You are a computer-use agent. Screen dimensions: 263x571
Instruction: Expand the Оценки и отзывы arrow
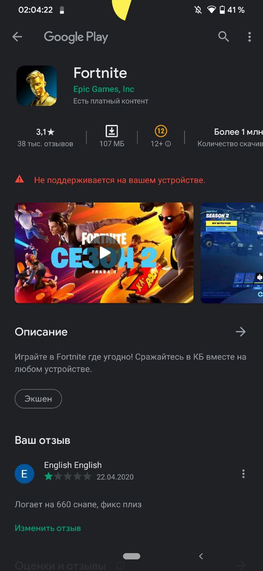(241, 565)
